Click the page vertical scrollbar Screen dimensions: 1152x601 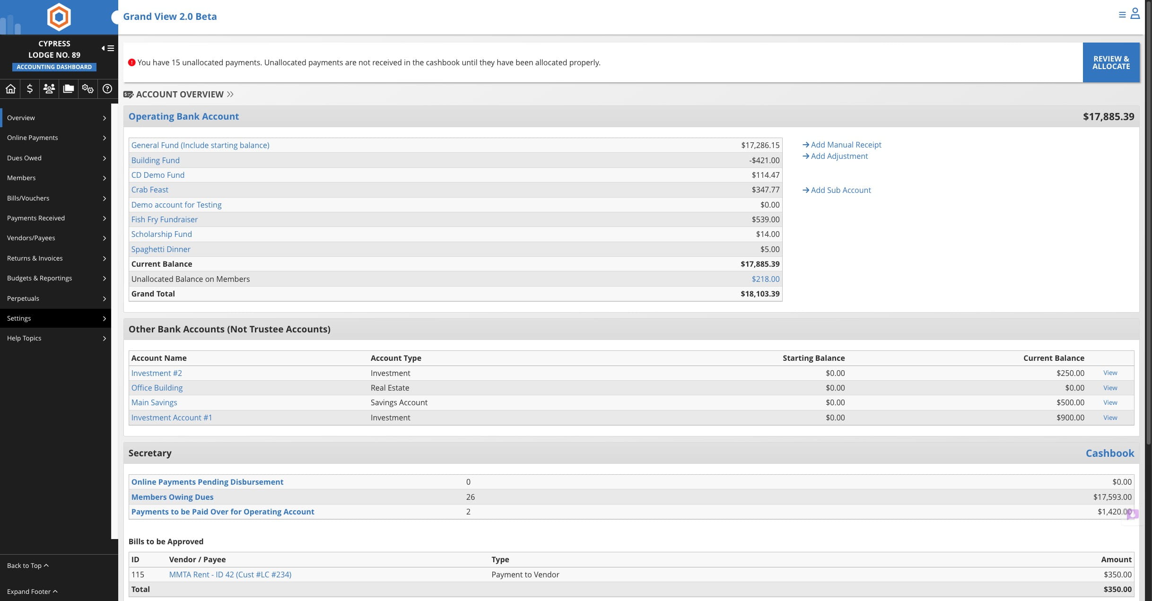tap(1148, 222)
